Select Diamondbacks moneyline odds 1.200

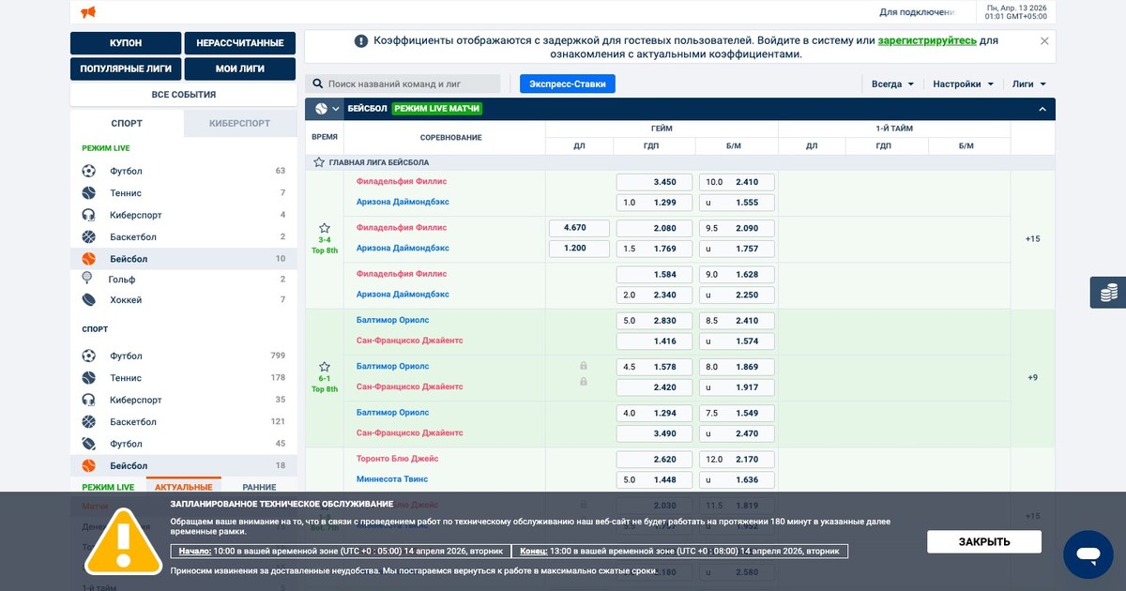pyautogui.click(x=579, y=249)
